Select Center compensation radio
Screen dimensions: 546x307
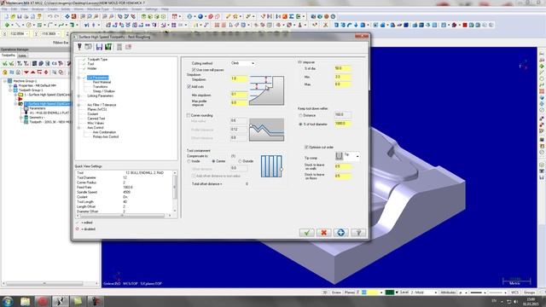[x=213, y=161]
